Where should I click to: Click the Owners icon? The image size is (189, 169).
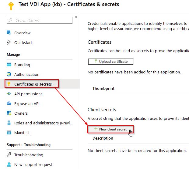click(x=9, y=113)
